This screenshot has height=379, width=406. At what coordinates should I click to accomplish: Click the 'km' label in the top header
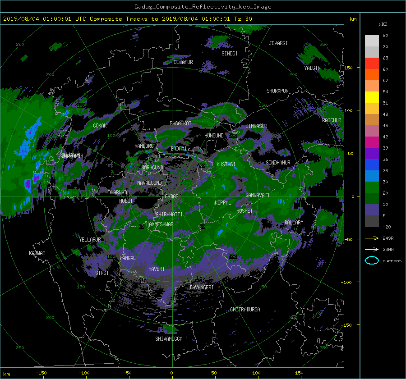(x=353, y=19)
